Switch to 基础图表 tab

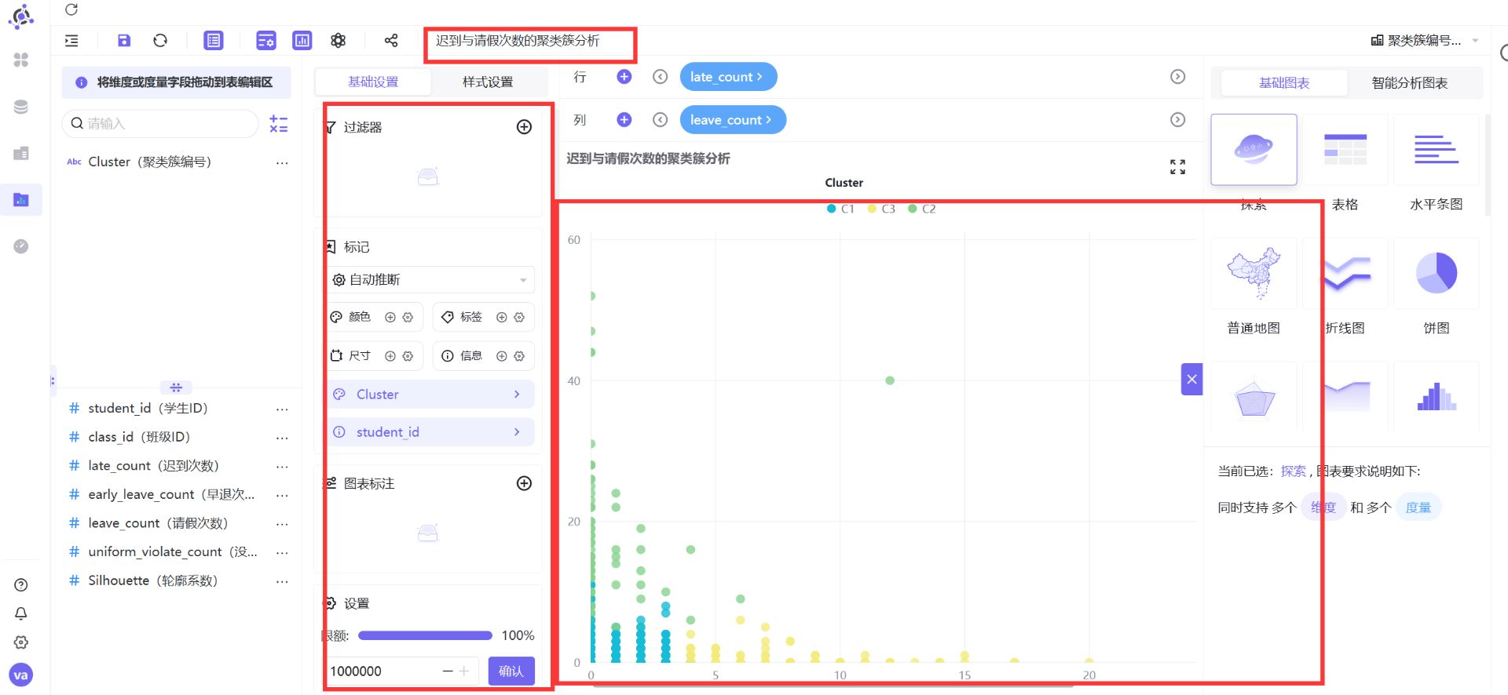(1284, 82)
